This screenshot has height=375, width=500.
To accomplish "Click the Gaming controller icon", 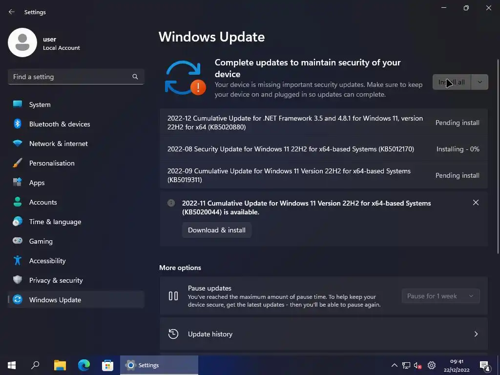I will pos(18,241).
